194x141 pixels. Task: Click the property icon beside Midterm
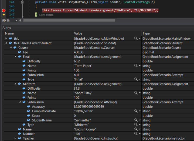pos(19,84)
